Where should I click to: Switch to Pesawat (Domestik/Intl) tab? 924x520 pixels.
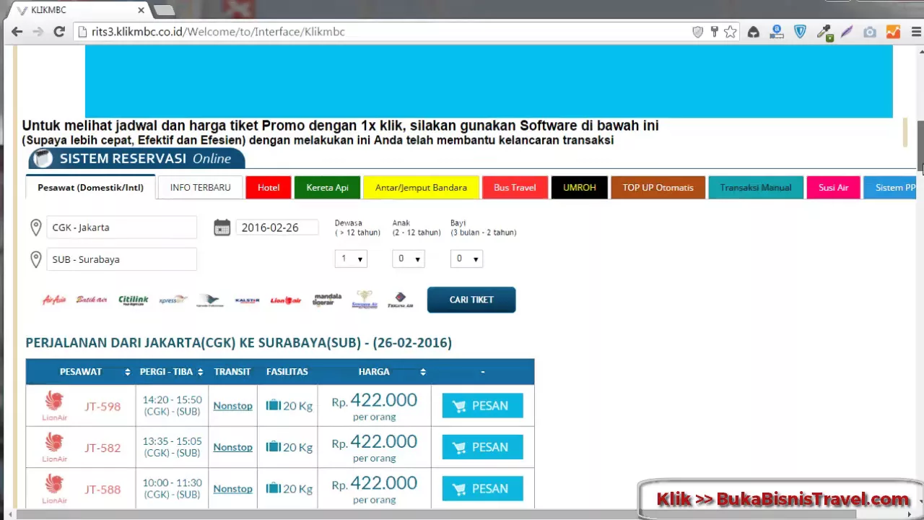click(91, 187)
